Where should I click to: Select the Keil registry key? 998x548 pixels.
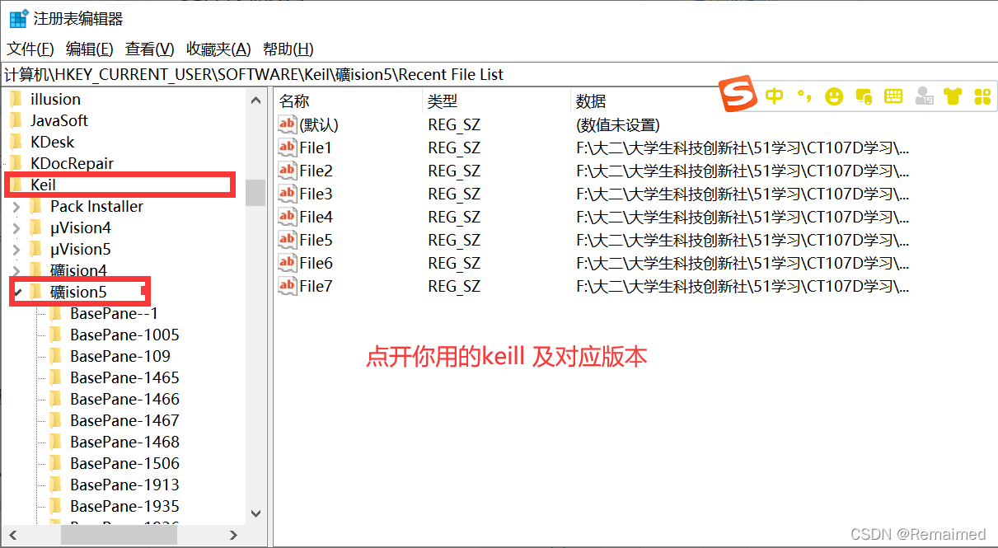(x=43, y=185)
